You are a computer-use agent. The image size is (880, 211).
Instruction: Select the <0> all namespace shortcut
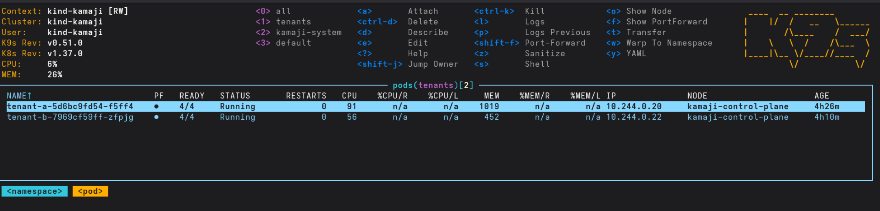click(x=273, y=11)
